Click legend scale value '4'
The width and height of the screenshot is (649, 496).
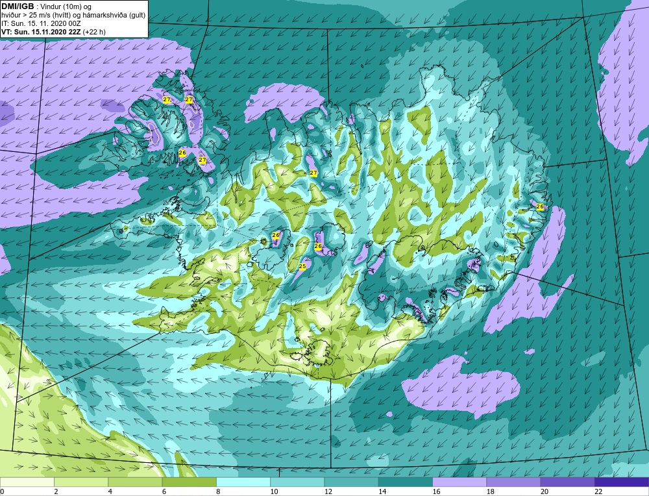110,491
